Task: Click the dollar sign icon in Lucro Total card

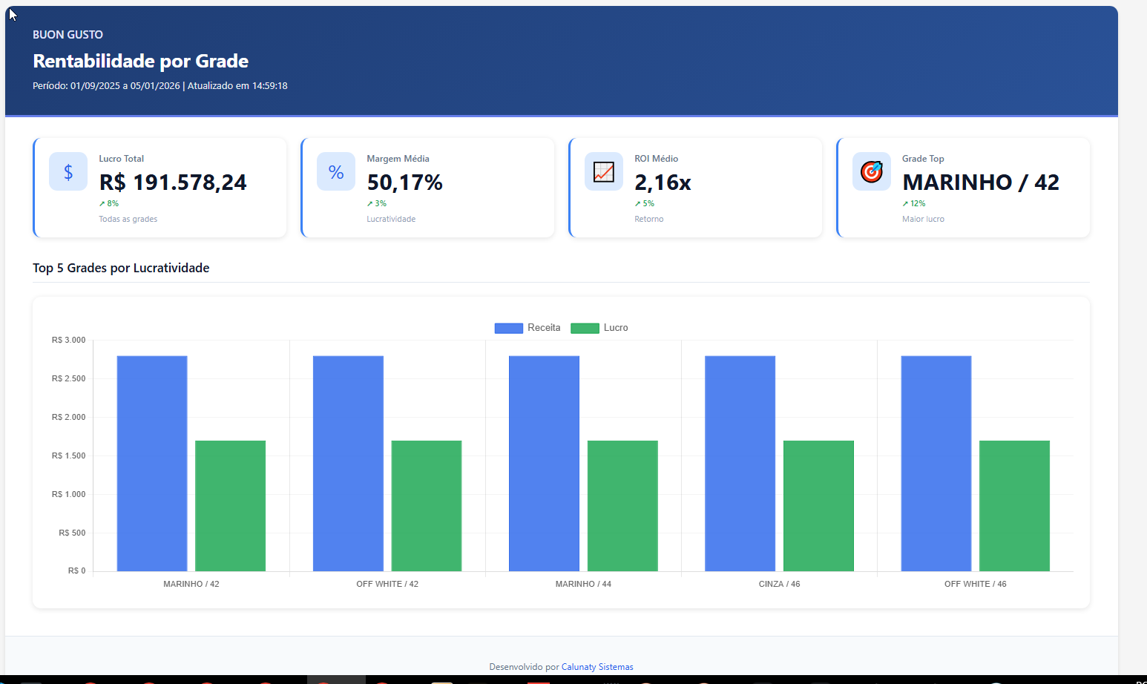Action: 68,172
